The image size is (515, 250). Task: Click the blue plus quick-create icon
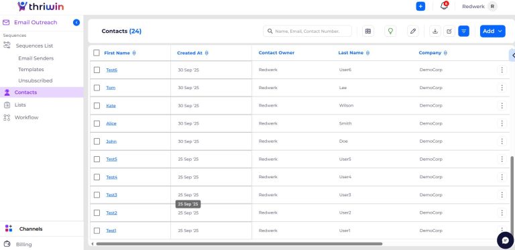(x=420, y=6)
